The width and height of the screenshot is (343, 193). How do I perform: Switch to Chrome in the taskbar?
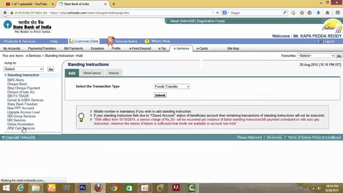(114, 188)
